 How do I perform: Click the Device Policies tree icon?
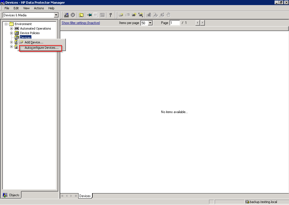click(x=17, y=33)
